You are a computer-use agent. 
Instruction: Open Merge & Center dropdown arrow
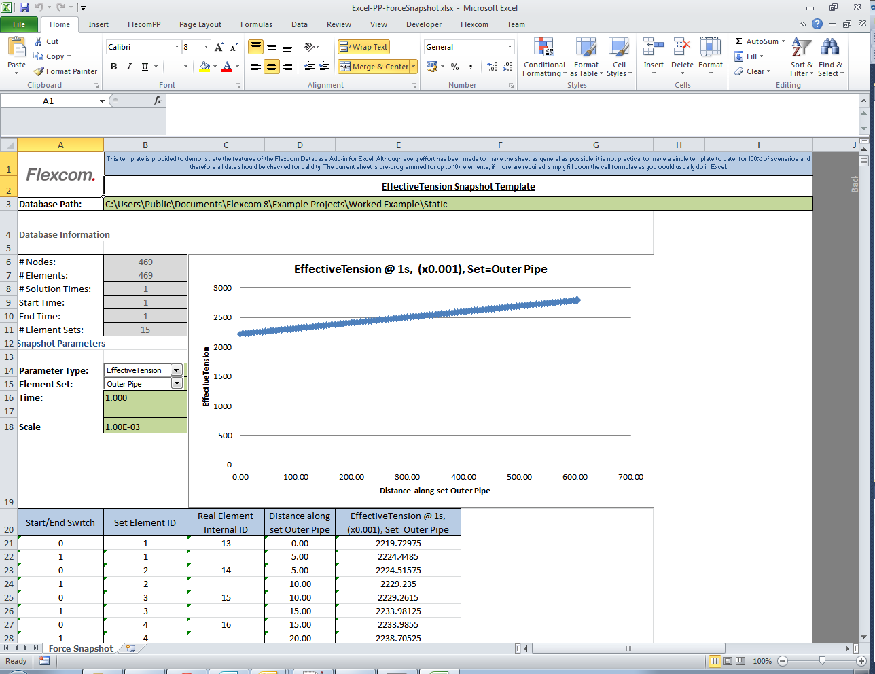tap(413, 67)
